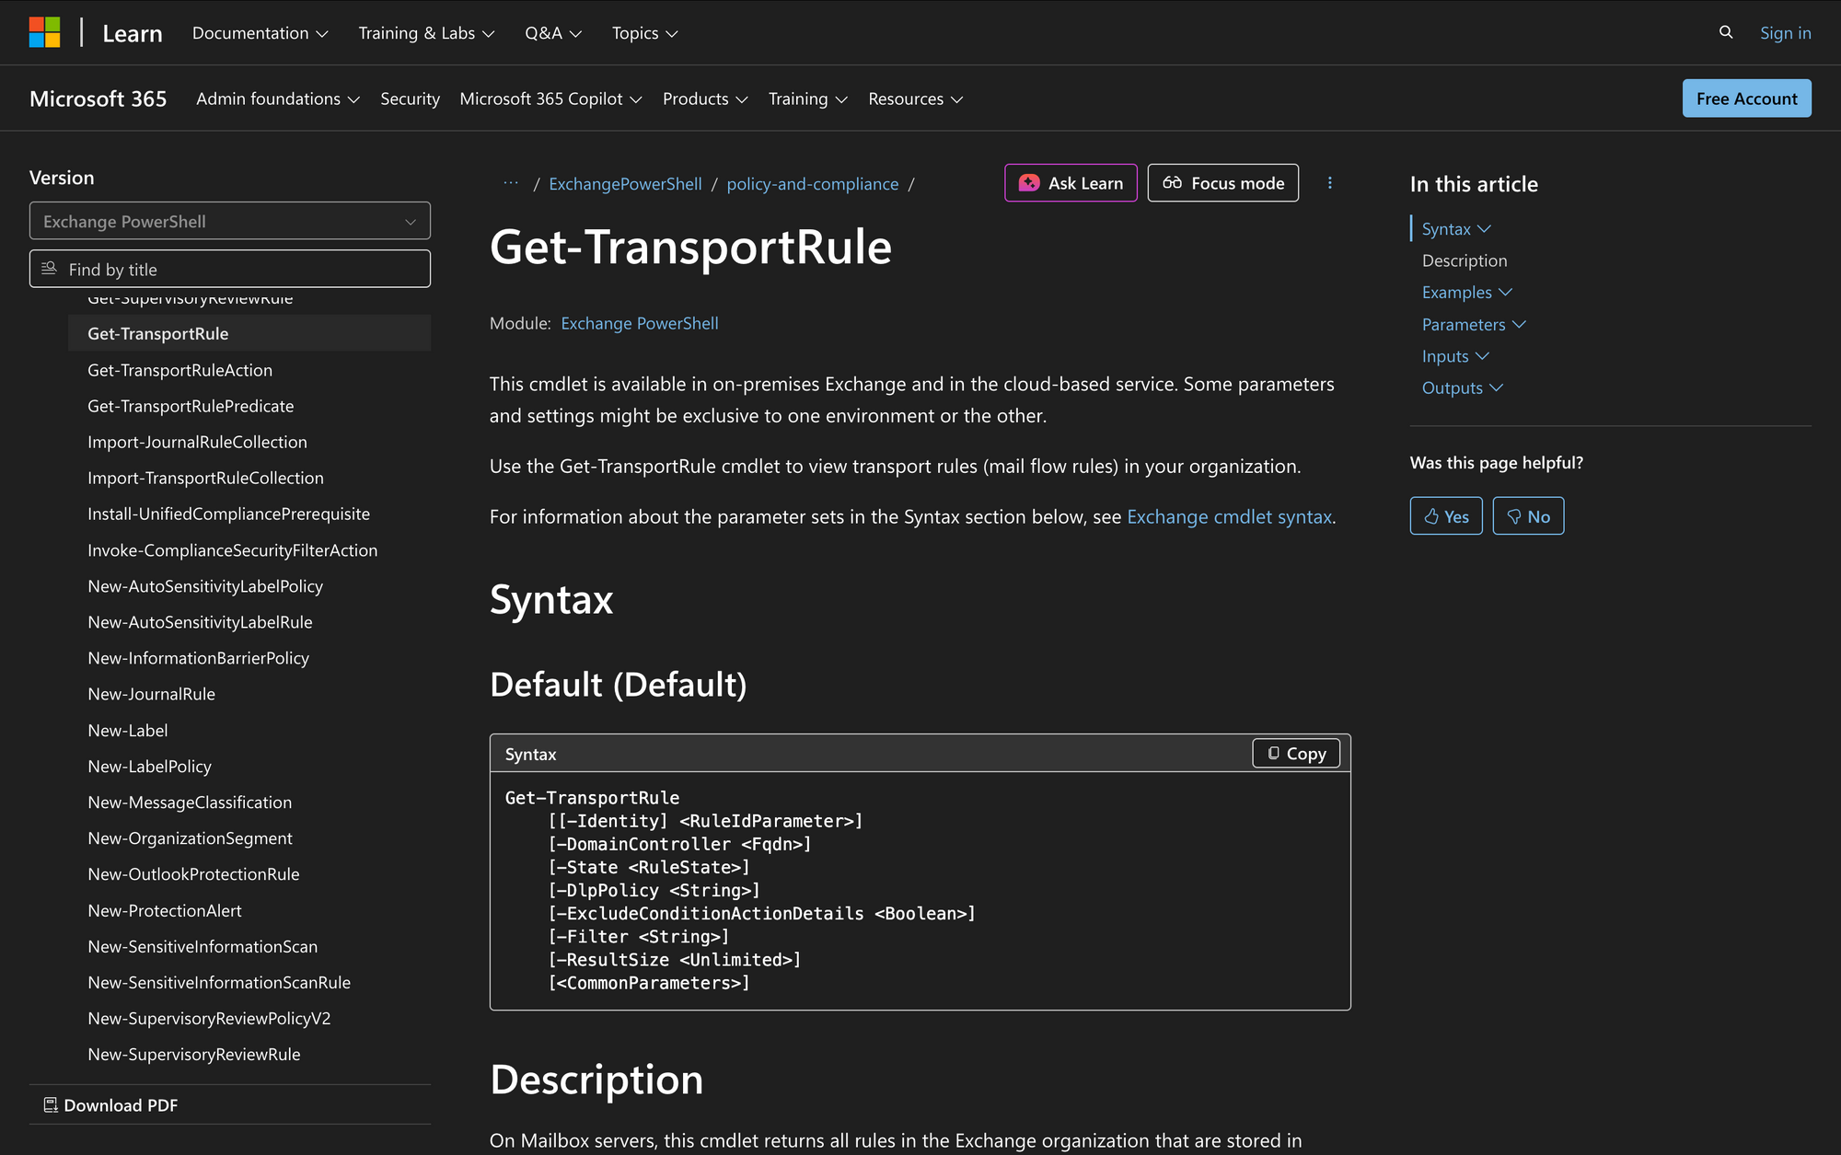Screen dimensions: 1841x1155
Task: Click the filter icon in Find by title
Action: (x=49, y=268)
